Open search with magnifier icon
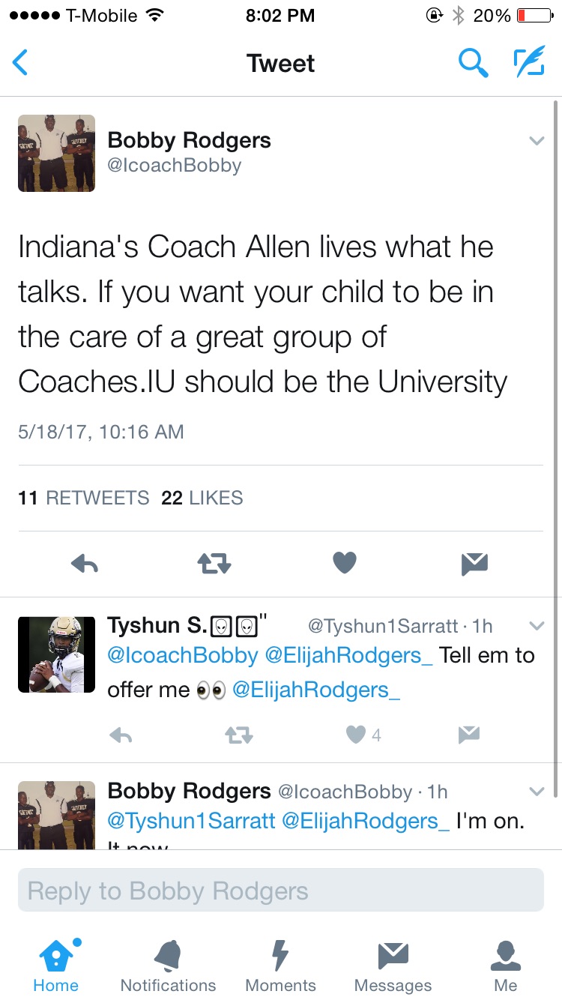The width and height of the screenshot is (562, 1000). click(x=473, y=63)
